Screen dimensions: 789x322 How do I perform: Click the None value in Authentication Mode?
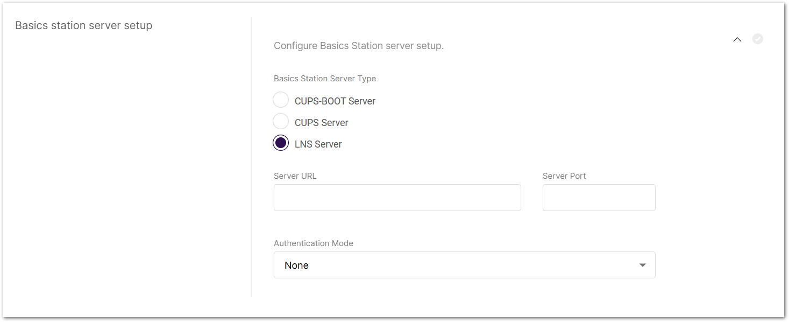[296, 265]
